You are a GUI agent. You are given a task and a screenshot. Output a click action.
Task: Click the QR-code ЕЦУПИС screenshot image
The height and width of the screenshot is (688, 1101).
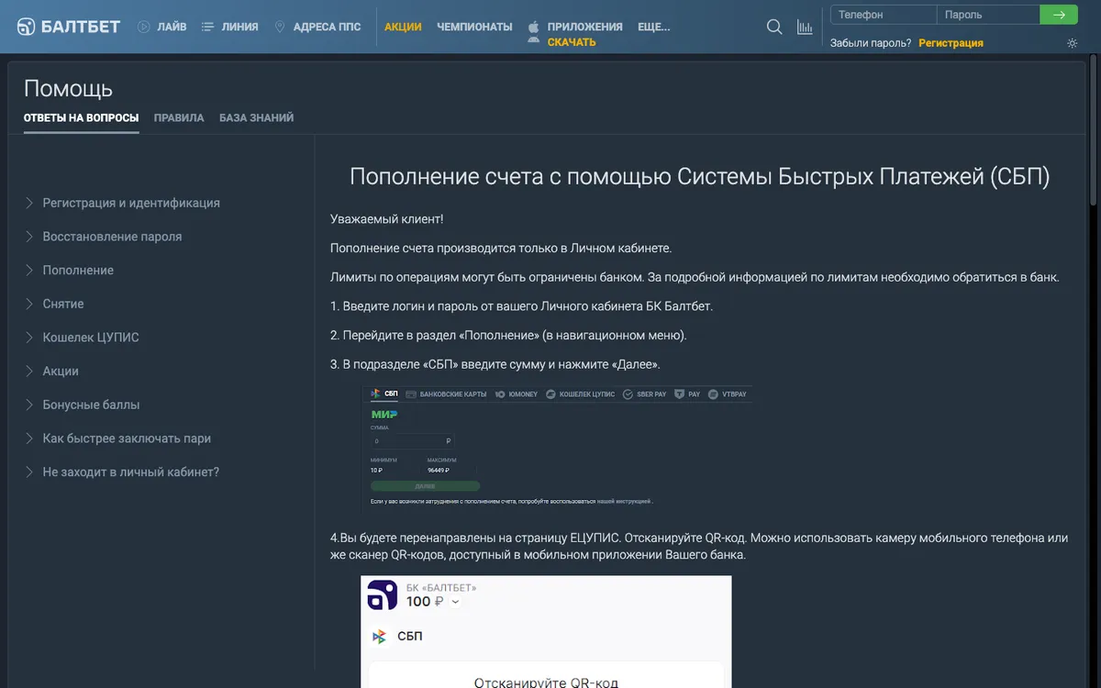tap(546, 632)
